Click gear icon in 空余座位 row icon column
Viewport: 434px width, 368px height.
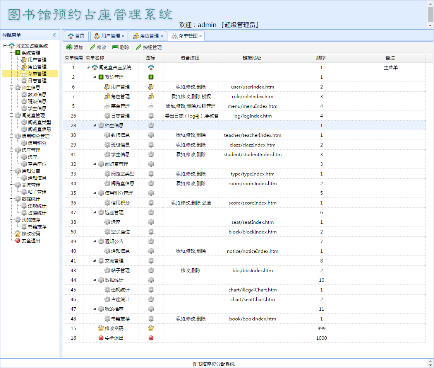151,232
